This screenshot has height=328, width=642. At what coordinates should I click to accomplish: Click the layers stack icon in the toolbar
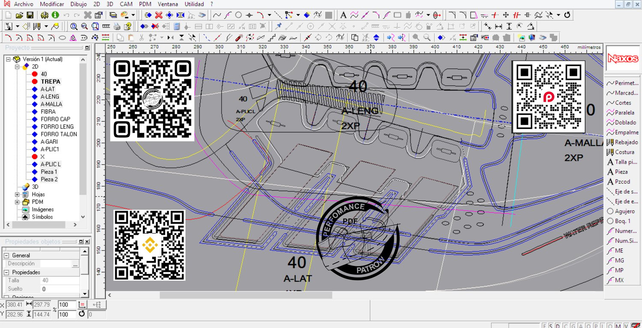pos(113,15)
